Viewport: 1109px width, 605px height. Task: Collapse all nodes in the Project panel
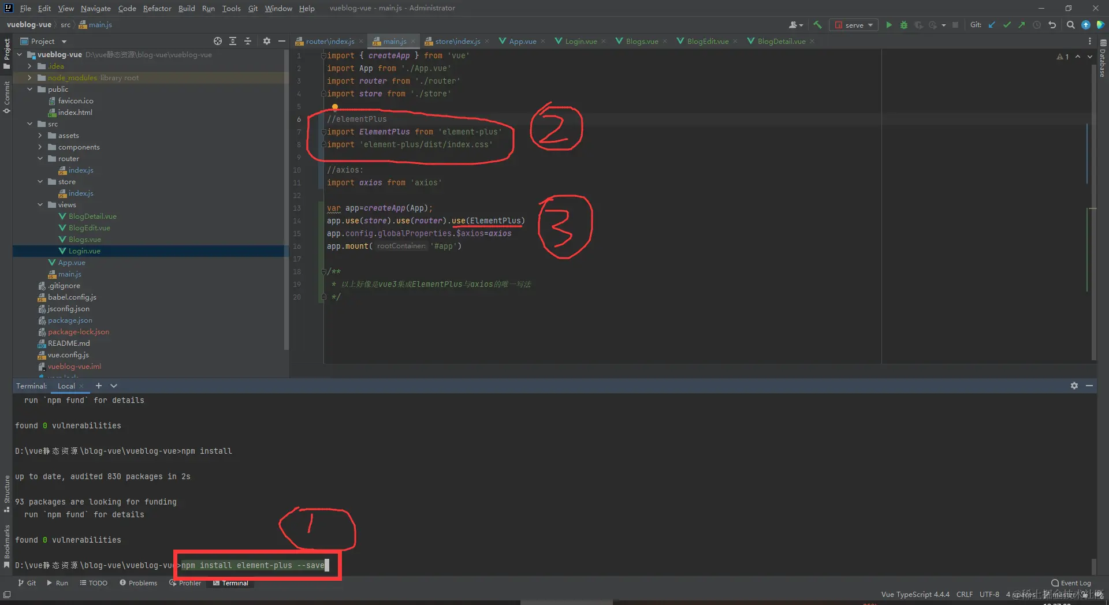point(248,41)
